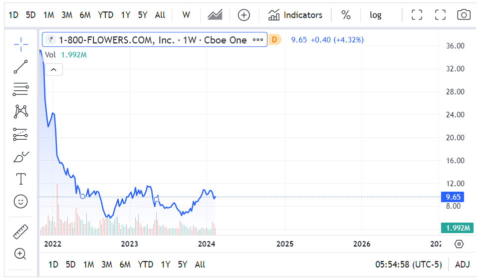This screenshot has width=477, height=279.
Task: Open the forecasting and measurement tools
Action: click(x=20, y=134)
